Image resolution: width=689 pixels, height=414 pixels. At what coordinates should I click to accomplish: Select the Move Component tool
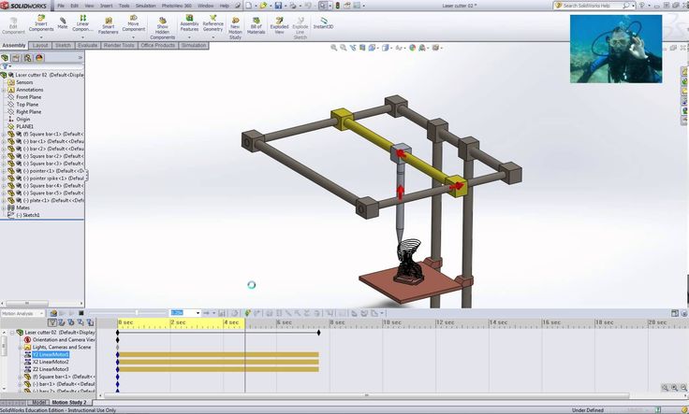(134, 23)
